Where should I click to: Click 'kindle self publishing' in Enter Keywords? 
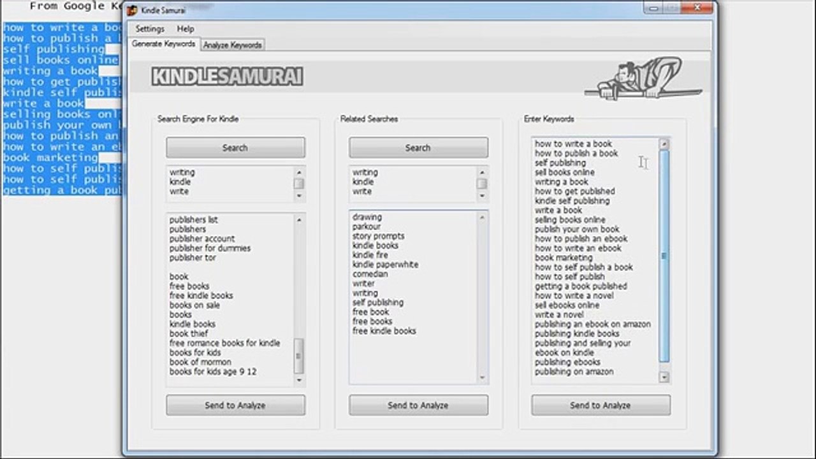pyautogui.click(x=572, y=201)
